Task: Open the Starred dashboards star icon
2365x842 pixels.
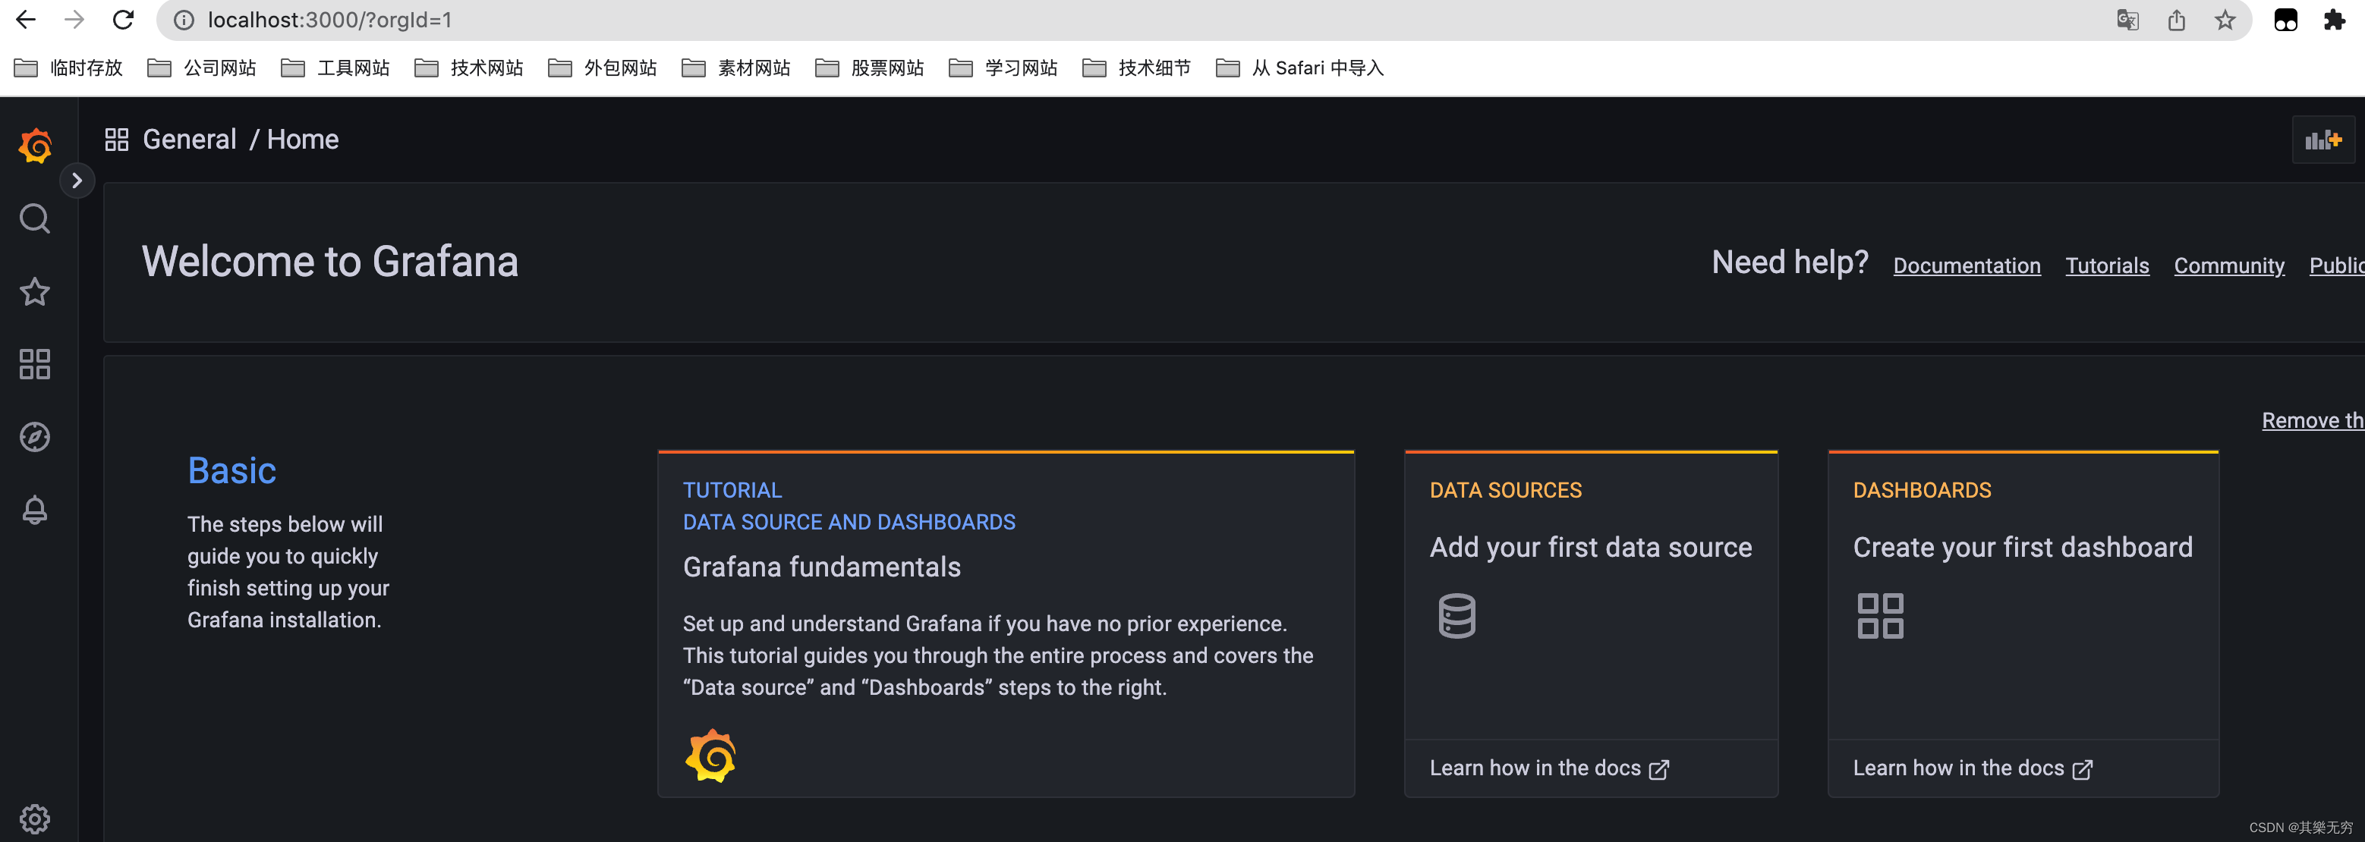Action: click(35, 292)
